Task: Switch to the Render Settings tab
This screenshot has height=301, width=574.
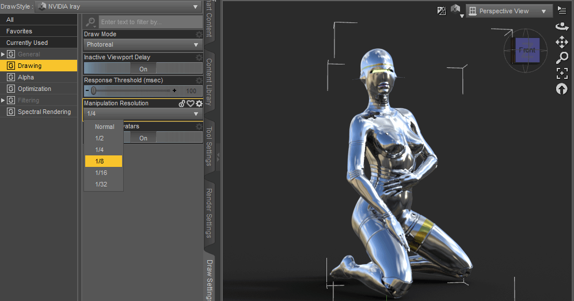Action: (x=209, y=213)
